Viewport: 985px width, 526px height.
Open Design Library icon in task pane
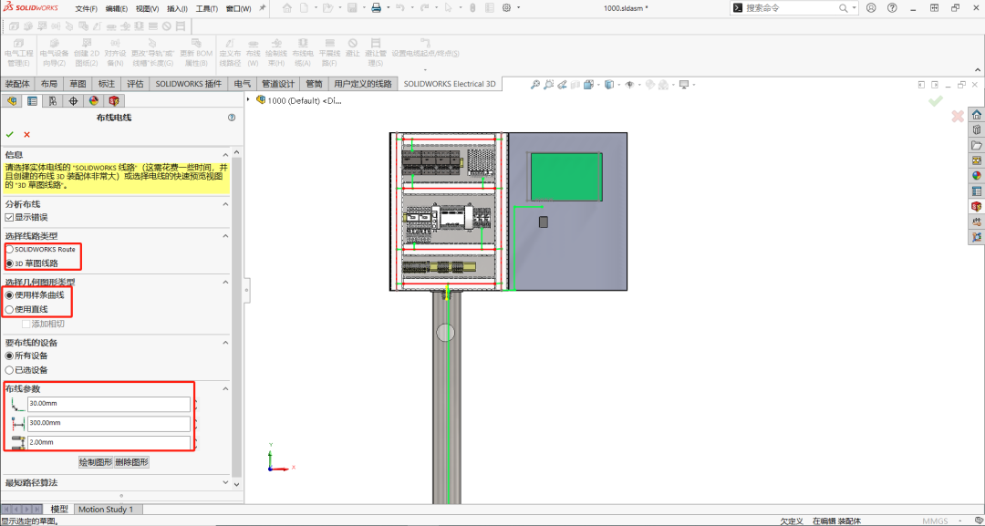(x=976, y=130)
